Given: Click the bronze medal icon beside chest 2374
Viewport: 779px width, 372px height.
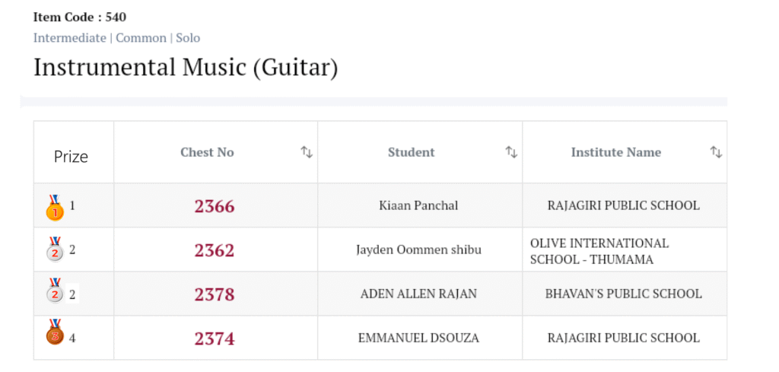Looking at the screenshot, I should pyautogui.click(x=55, y=333).
